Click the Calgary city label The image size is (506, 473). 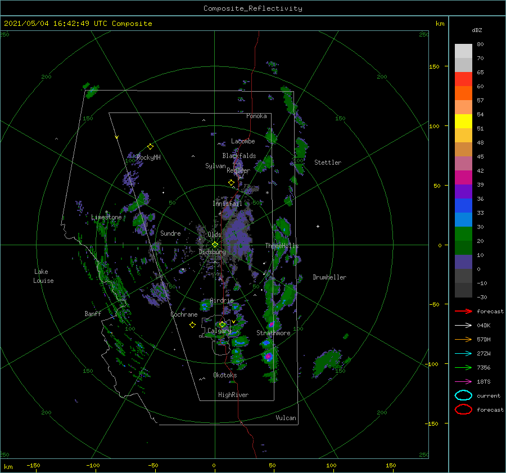[x=219, y=331]
